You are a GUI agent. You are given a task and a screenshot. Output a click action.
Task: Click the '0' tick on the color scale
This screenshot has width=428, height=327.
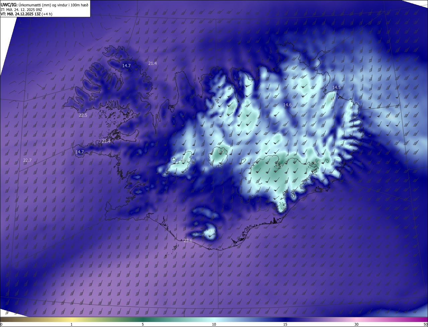(x=1, y=324)
